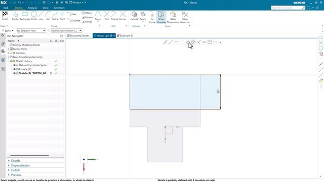The image size is (324, 182).
Task: Choose the Fillet tool
Action: pyautogui.click(x=71, y=14)
